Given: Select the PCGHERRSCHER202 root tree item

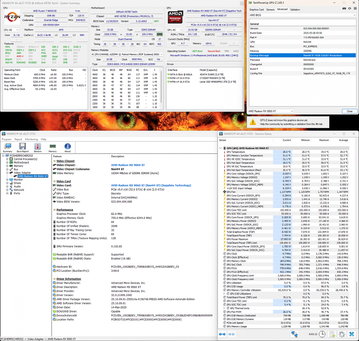Looking at the screenshot, I should 21,156.
